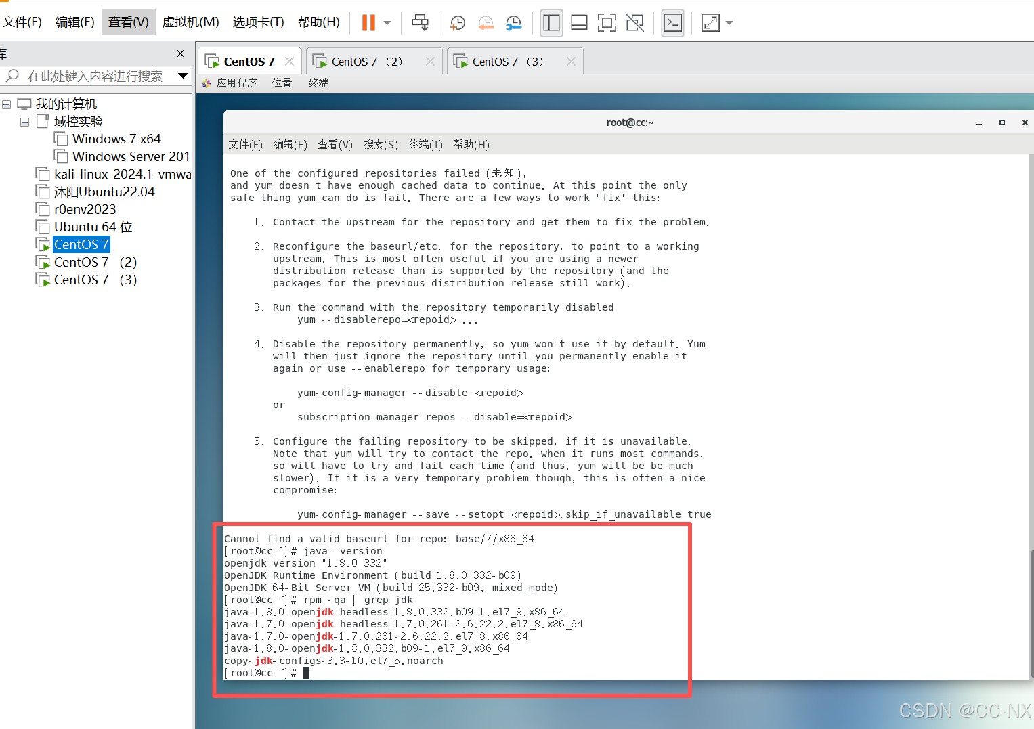Select the Windows Server VM entry
Image resolution: width=1034 pixels, height=729 pixels.
(131, 157)
